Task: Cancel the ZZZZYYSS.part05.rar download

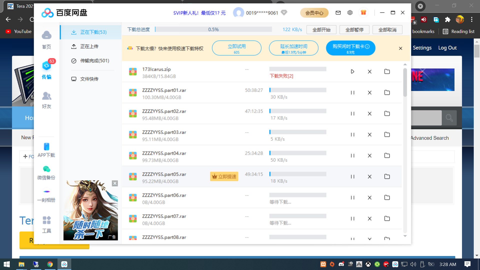Action: point(369,177)
